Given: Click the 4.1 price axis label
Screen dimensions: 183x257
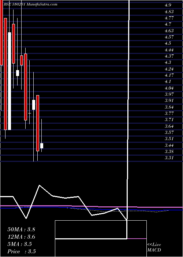Looking at the screenshot, I should [168, 82].
